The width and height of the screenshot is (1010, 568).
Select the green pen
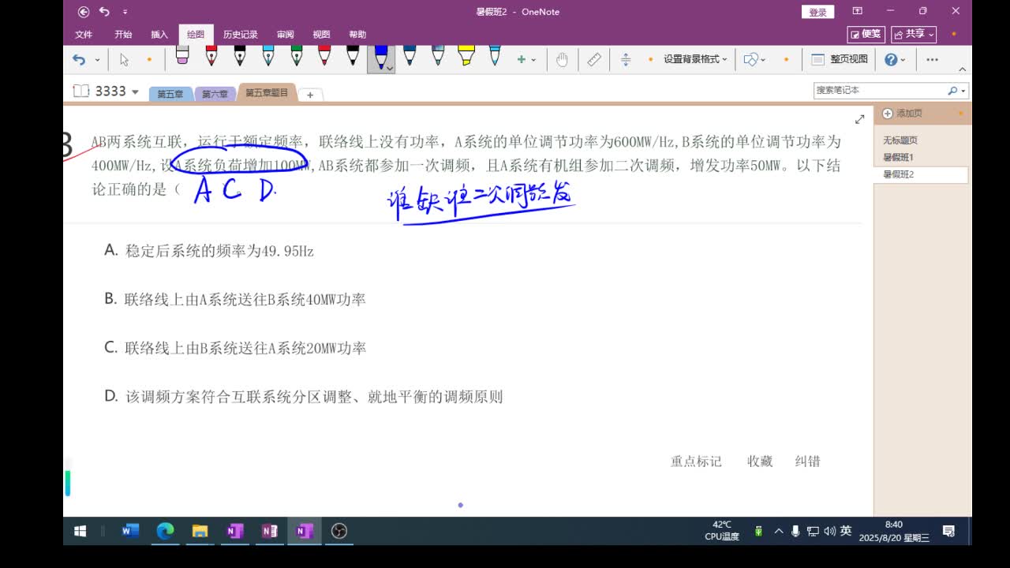pos(297,57)
